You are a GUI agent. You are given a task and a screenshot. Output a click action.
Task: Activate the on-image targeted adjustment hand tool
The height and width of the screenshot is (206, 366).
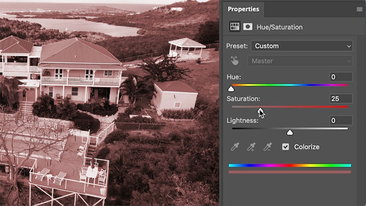[x=235, y=61]
